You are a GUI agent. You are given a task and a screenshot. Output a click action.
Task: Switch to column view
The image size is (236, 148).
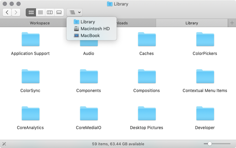pyautogui.click(x=50, y=12)
